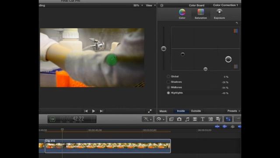This screenshot has width=280, height=158.
Task: Switch to the Saturation pane
Action: click(x=200, y=14)
